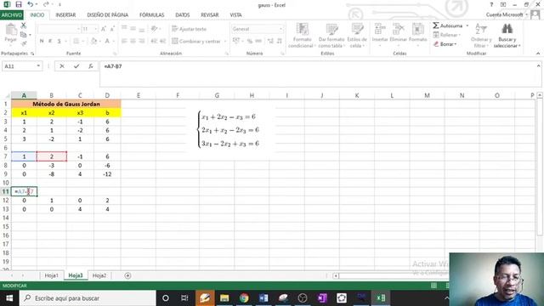Screen dimensions: 544x306
Task: Expand the Autosuma dropdown arrow
Action: point(467,25)
